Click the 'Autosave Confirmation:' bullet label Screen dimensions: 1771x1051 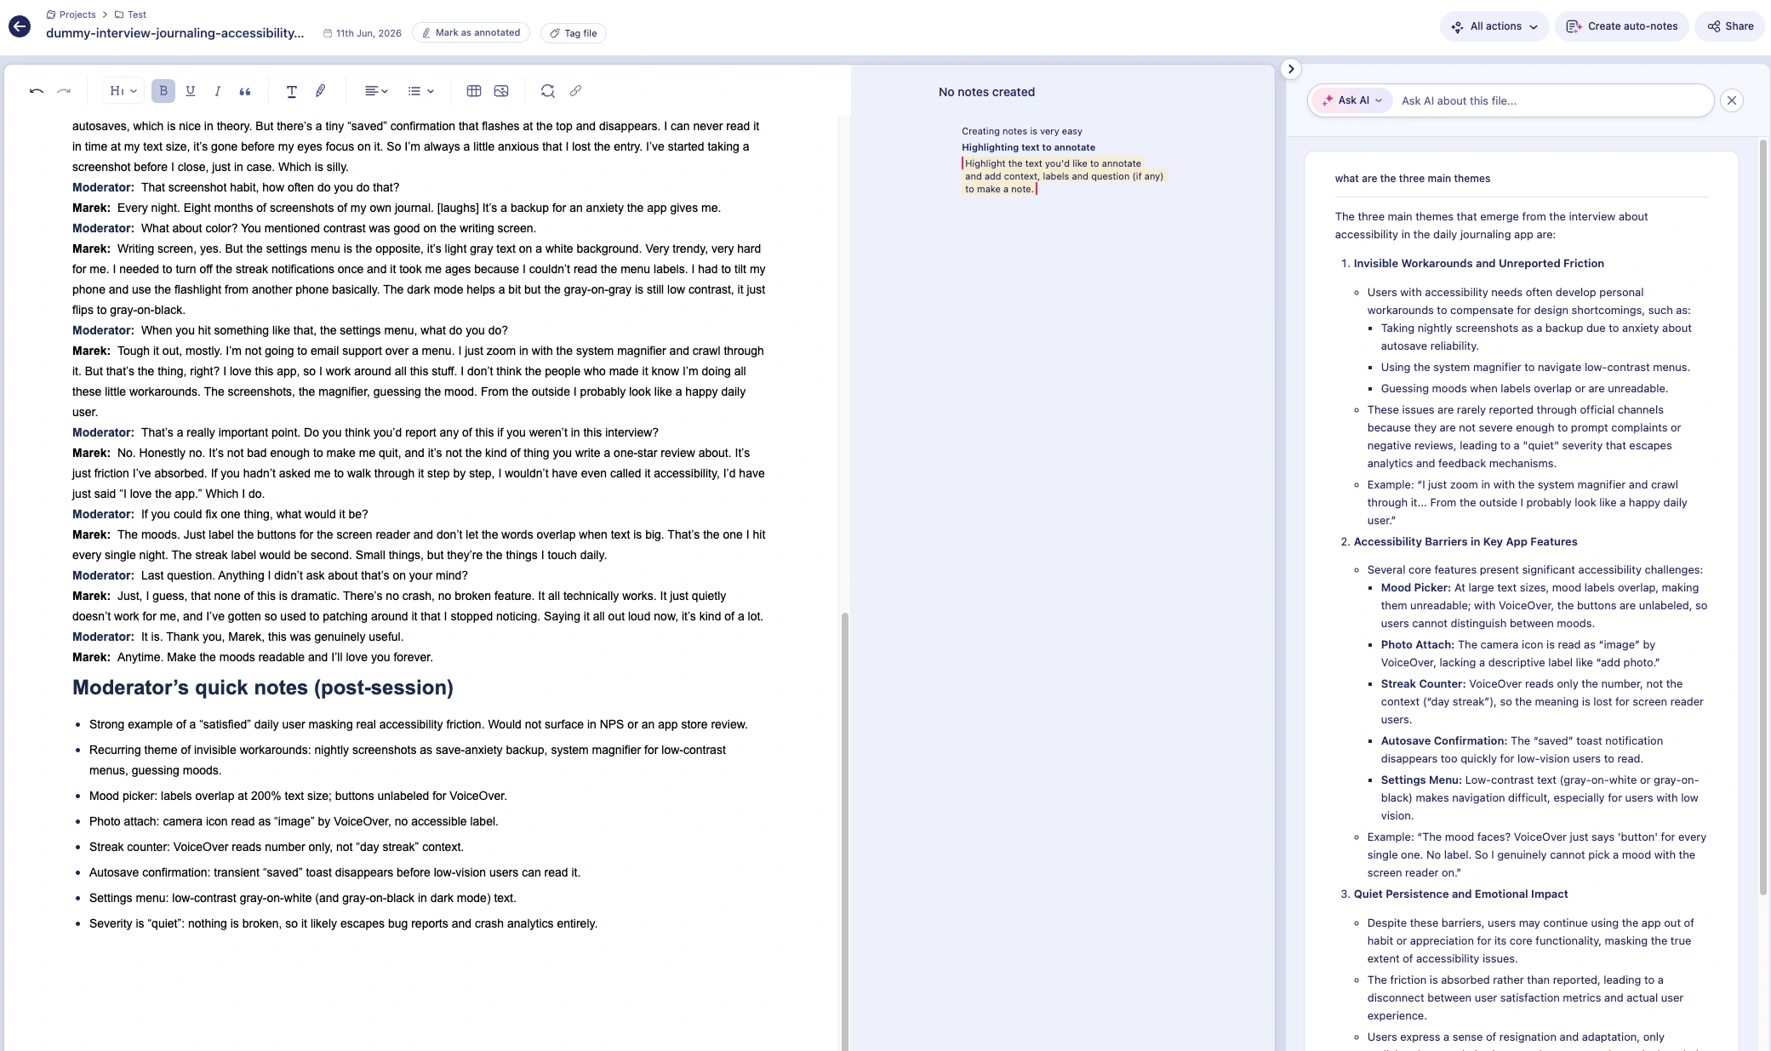(x=1443, y=741)
